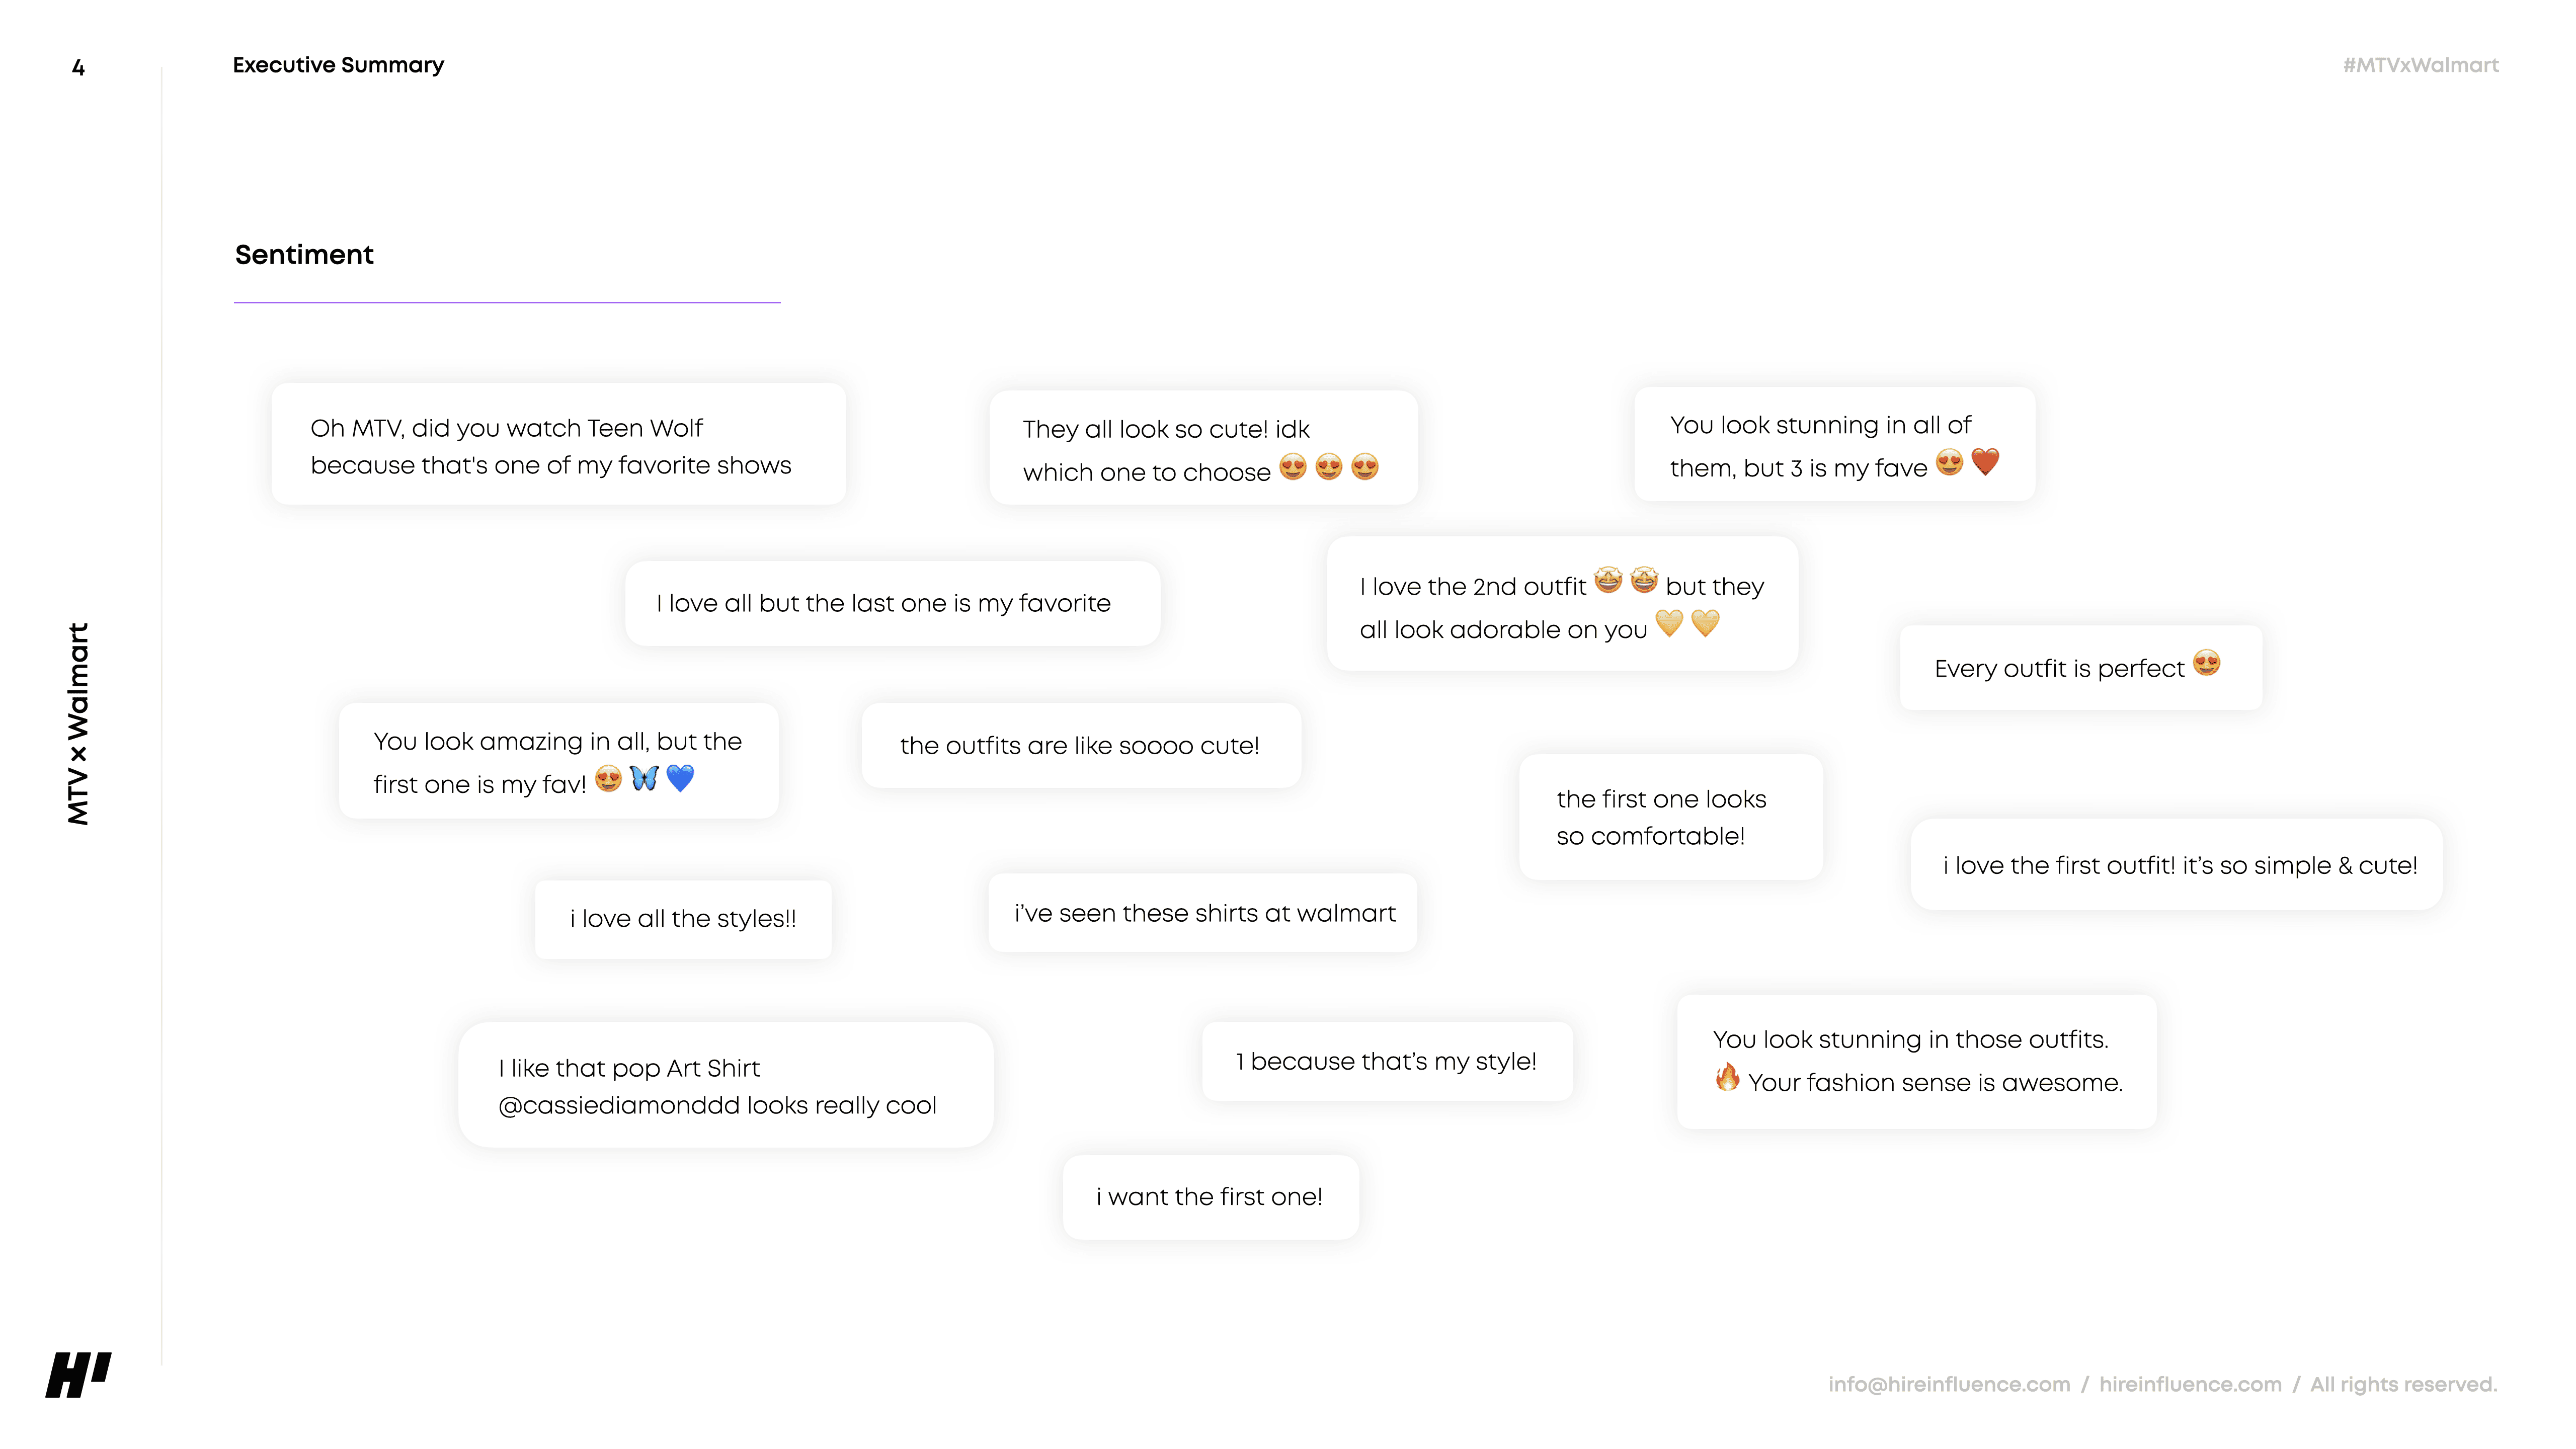Select the 'Oh MTV, did you watch Teen Wolf' comment
The image size is (2576, 1449).
tap(558, 444)
